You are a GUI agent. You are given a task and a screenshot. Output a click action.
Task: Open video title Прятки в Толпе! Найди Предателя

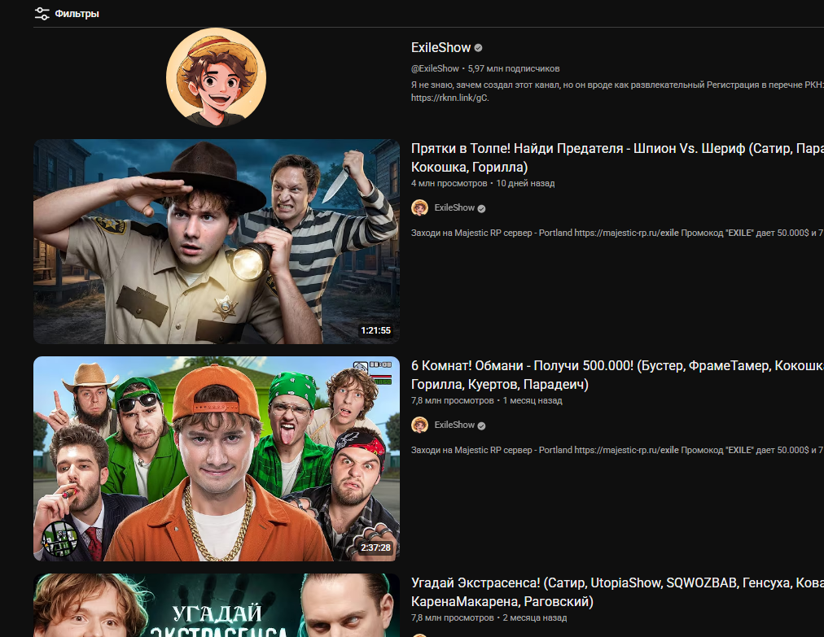tap(617, 158)
